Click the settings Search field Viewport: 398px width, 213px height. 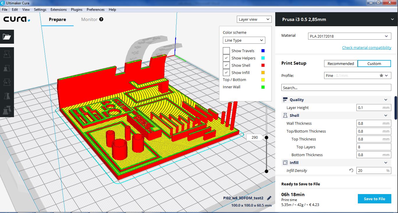(x=336, y=87)
